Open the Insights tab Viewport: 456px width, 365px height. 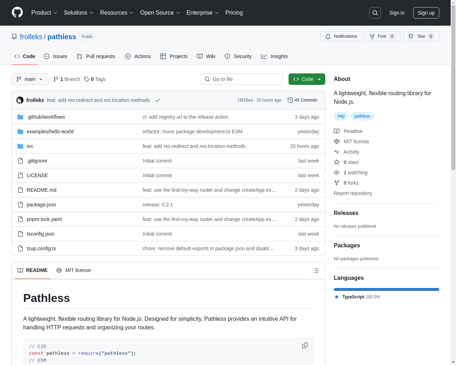(x=274, y=56)
